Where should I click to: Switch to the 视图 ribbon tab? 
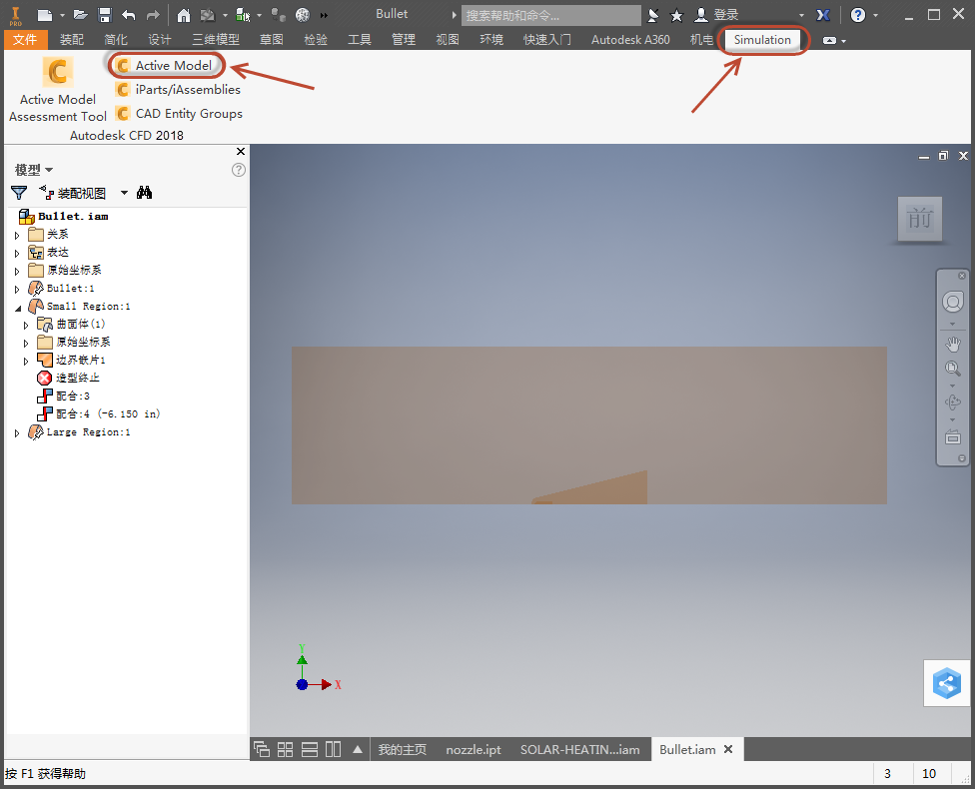[448, 40]
